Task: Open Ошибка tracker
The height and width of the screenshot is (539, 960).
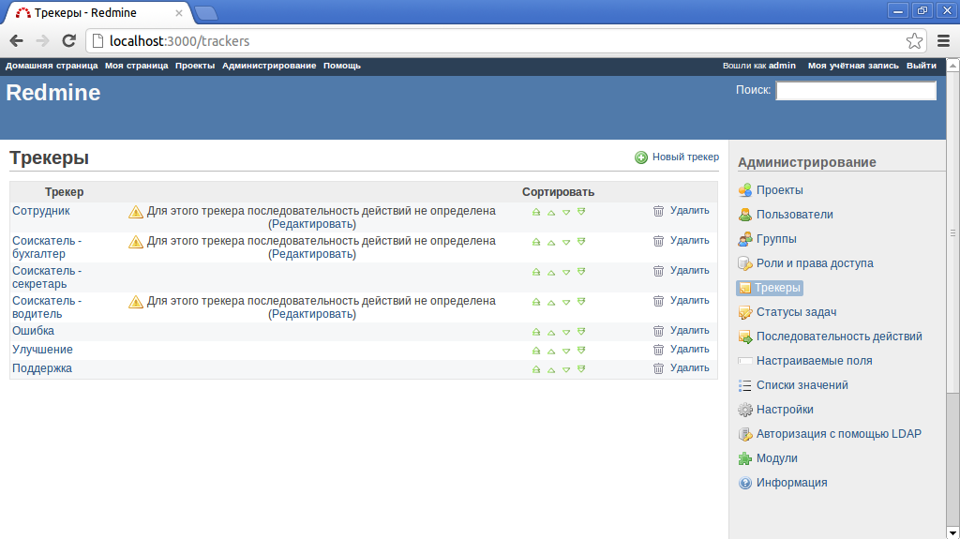Action: coord(33,331)
